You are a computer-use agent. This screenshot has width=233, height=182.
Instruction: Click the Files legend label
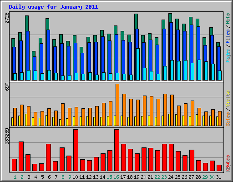[x=228, y=36]
